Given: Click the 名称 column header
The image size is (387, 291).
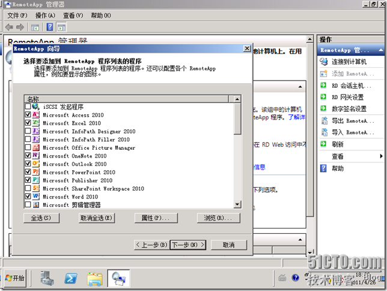Looking at the screenshot, I should click(x=126, y=99).
